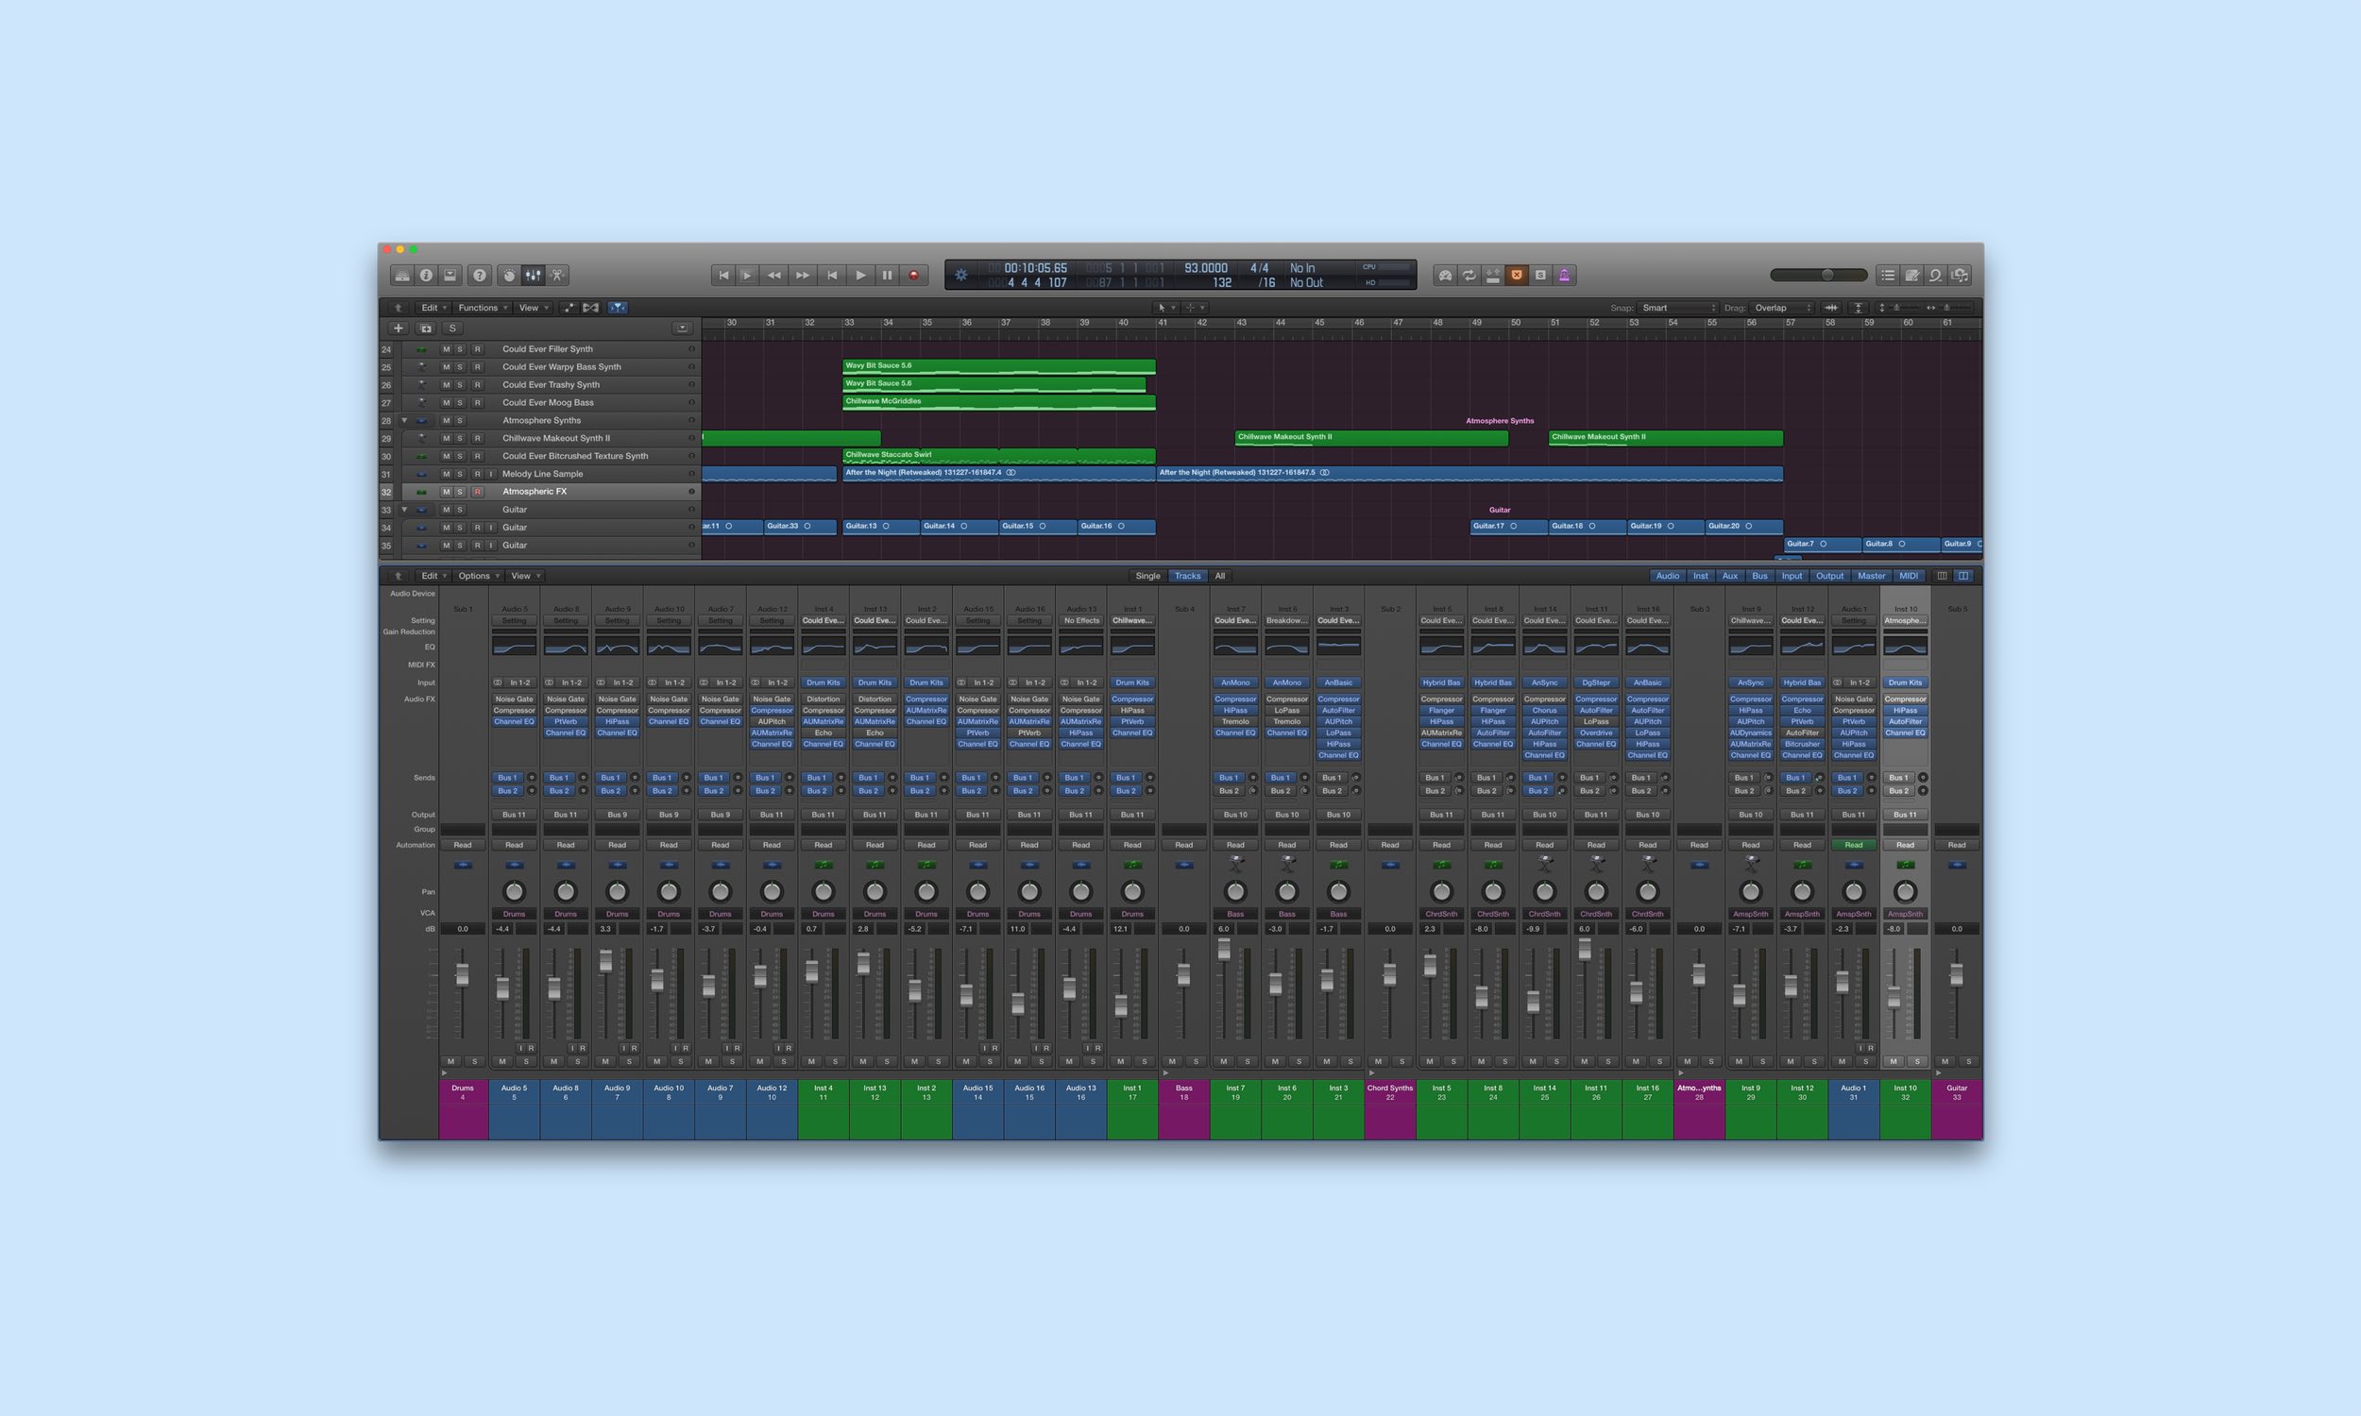Open track header options dropdown
Image resolution: width=2361 pixels, height=1416 pixels.
click(683, 329)
